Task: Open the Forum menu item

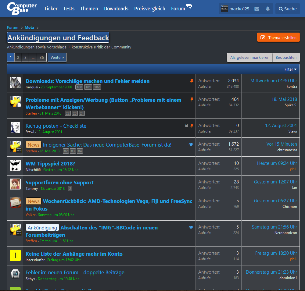Action: click(x=178, y=9)
